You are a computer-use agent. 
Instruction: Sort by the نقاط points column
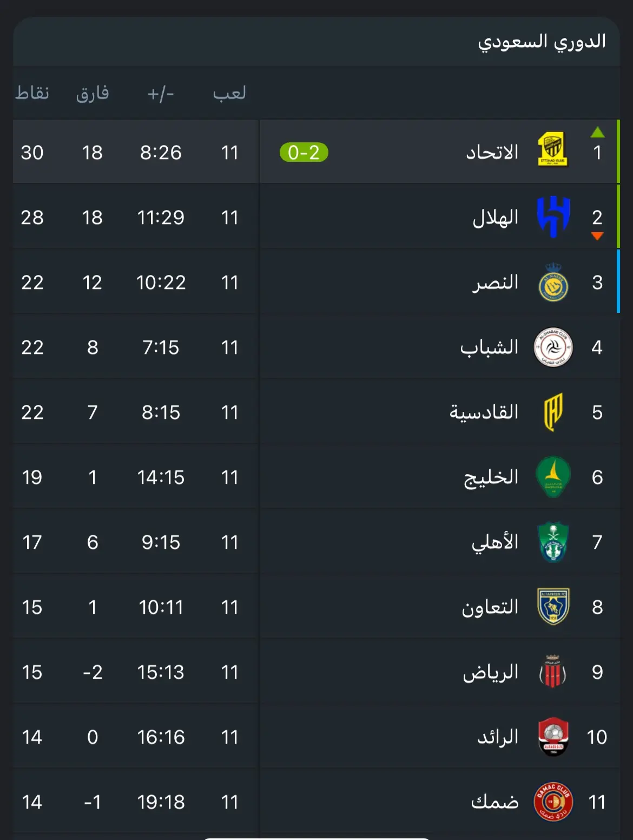click(32, 93)
